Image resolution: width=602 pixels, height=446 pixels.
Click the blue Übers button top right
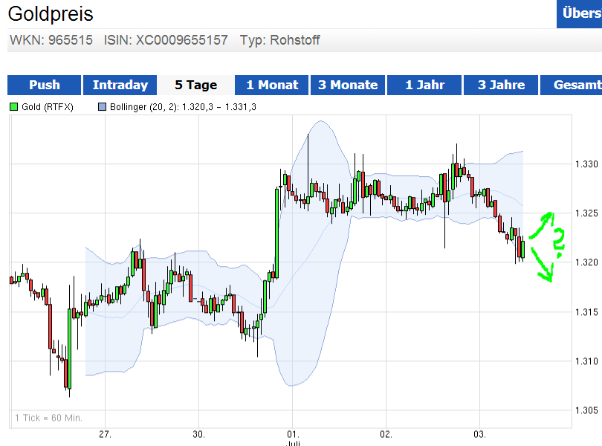point(580,13)
